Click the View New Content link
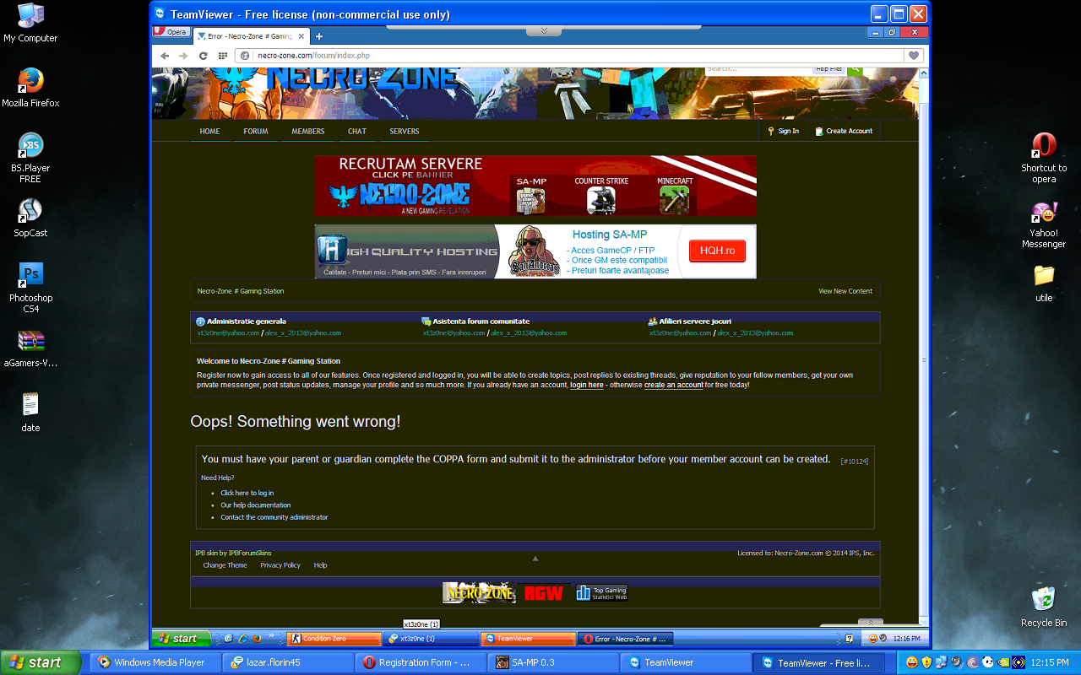This screenshot has width=1081, height=675. click(x=845, y=291)
